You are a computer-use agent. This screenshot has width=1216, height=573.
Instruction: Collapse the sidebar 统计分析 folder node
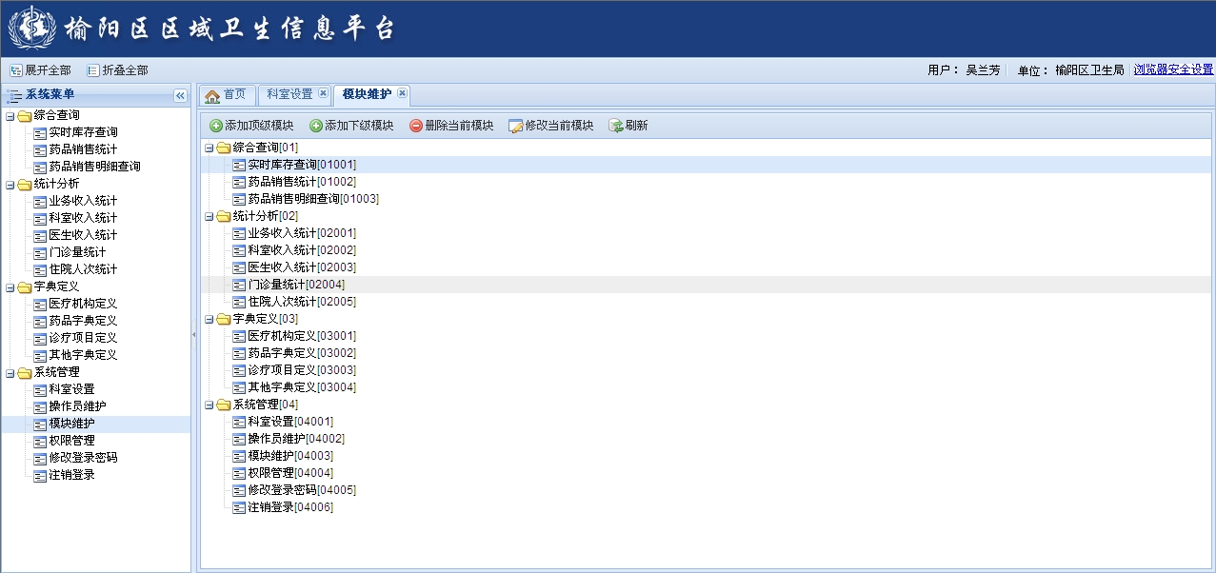pos(10,184)
